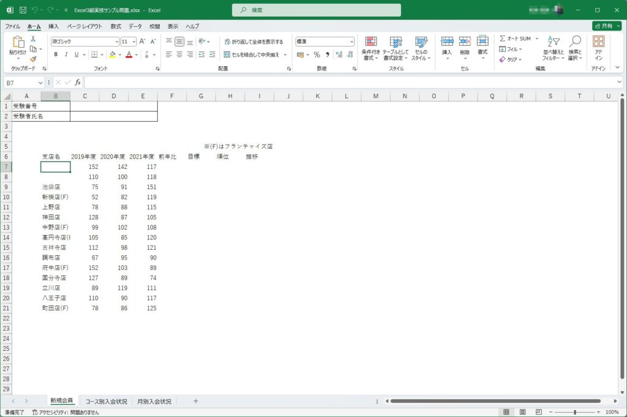Switch to the コース別入会状況 sheet tab
This screenshot has height=417, width=627.
pos(106,402)
